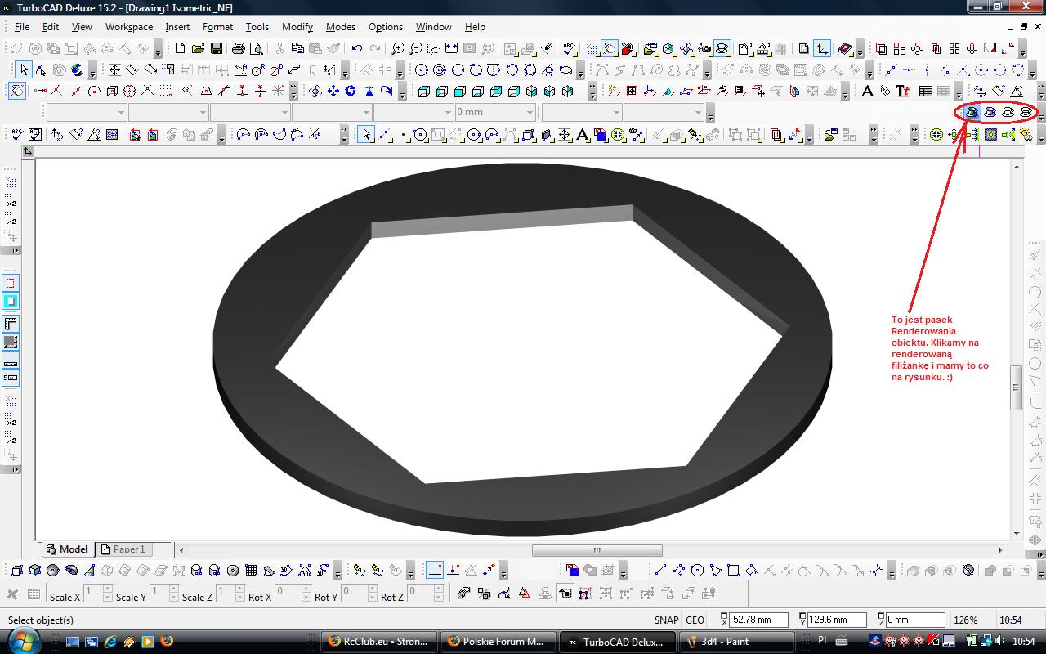Open the Modify menu
The height and width of the screenshot is (654, 1046).
297,27
